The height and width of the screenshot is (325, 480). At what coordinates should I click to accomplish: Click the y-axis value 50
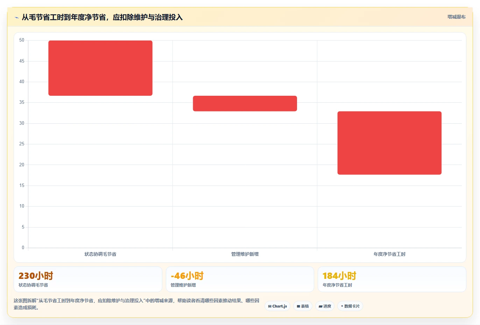pos(22,40)
